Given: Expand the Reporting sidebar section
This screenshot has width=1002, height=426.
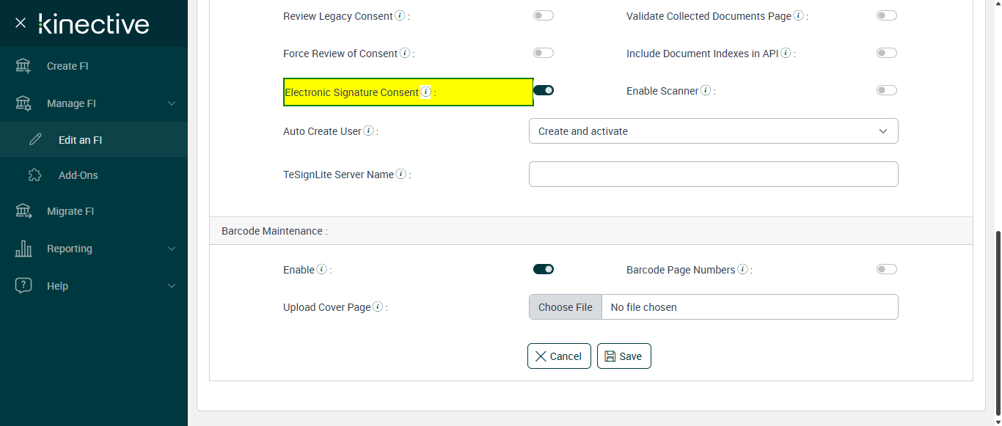Looking at the screenshot, I should point(94,249).
